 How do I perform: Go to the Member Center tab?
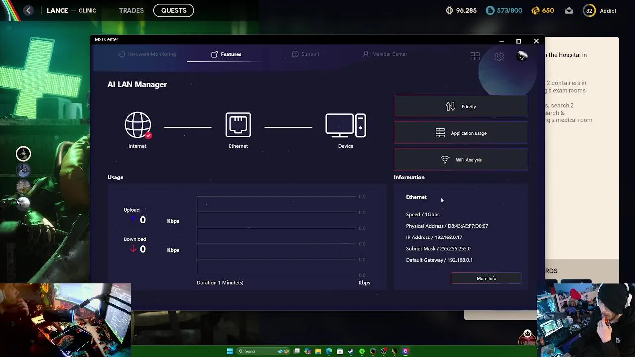pos(385,54)
